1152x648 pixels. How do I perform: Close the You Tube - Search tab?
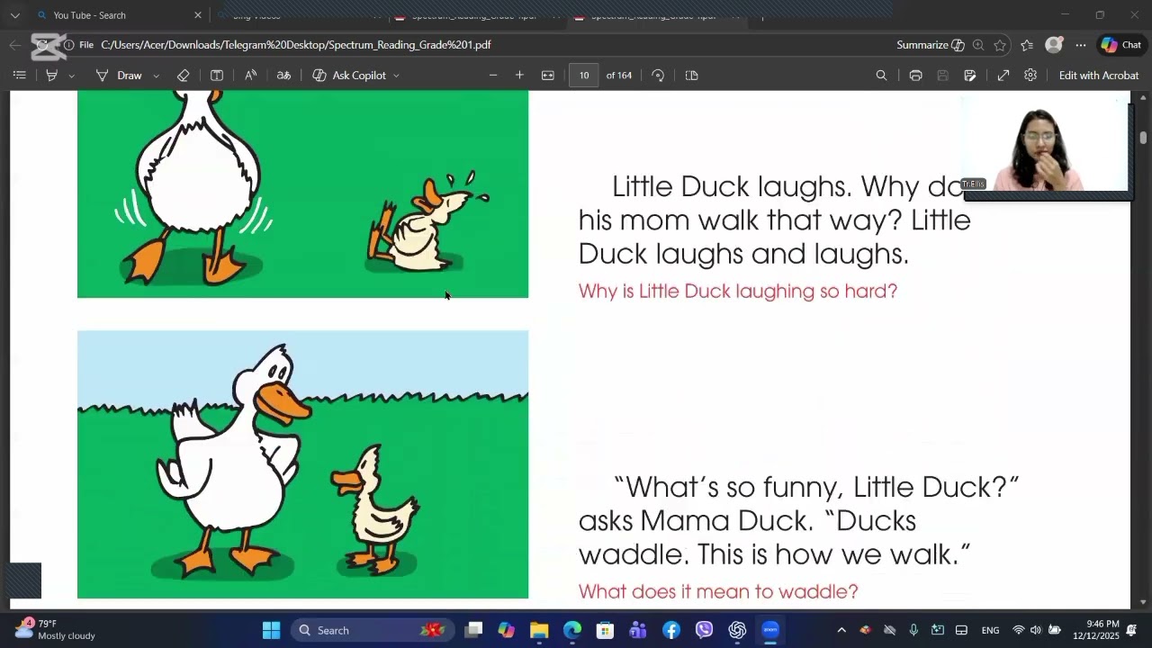click(x=198, y=15)
